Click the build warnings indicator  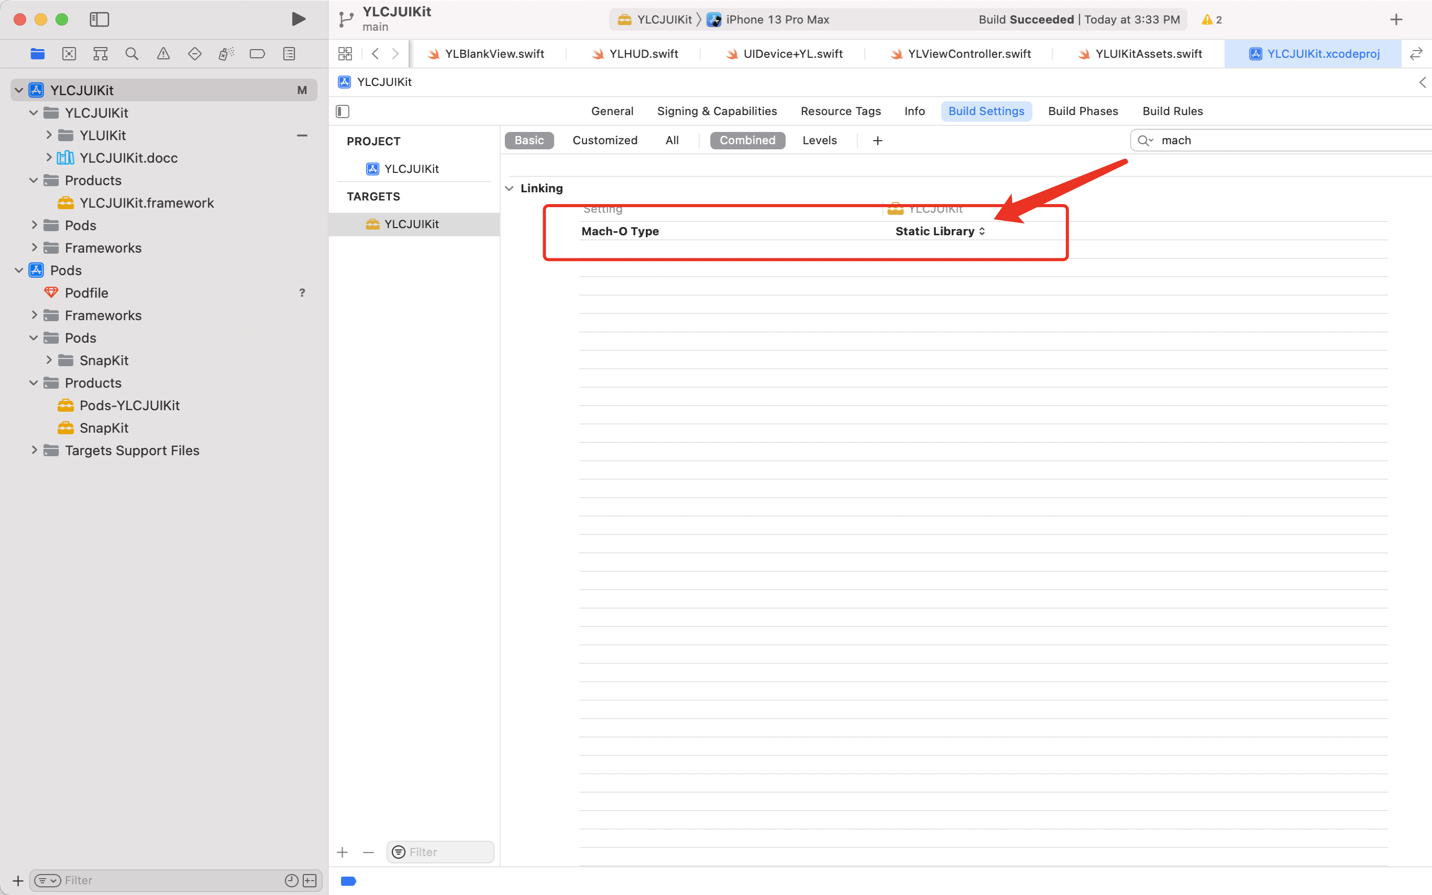[1212, 19]
